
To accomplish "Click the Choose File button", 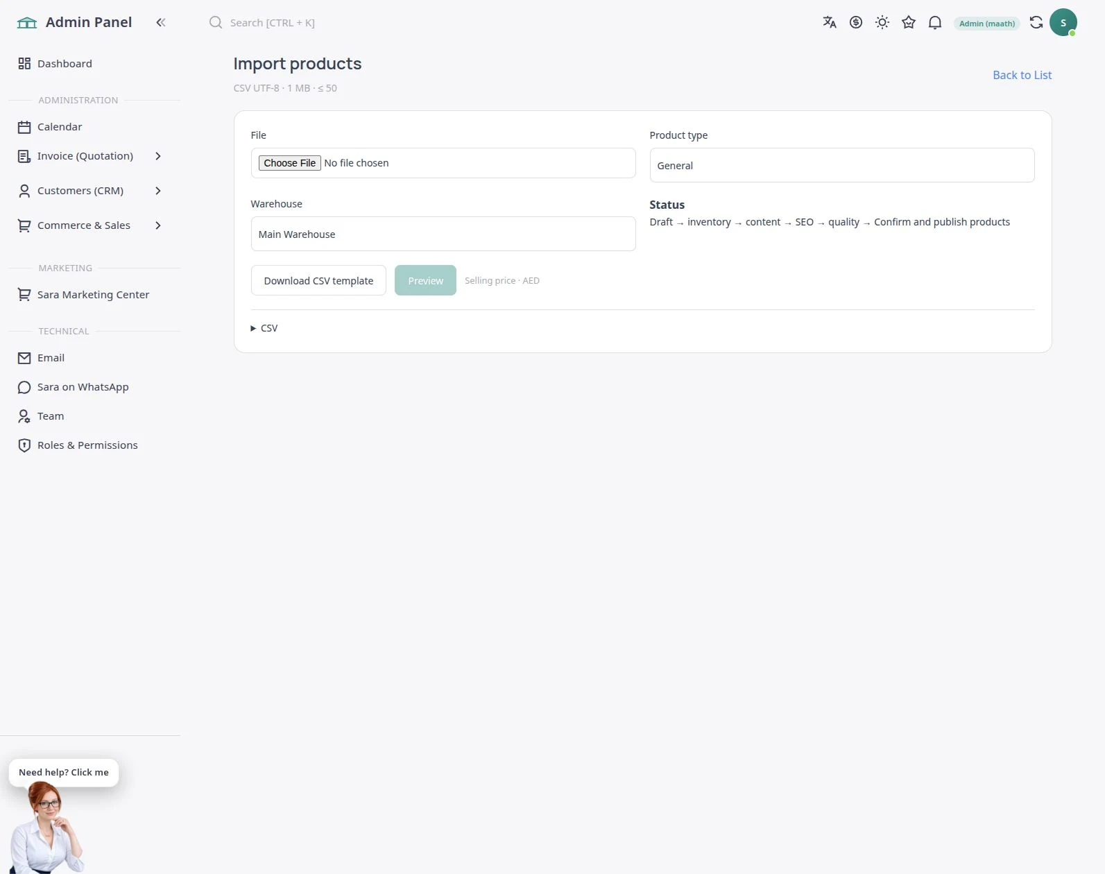I will (289, 163).
